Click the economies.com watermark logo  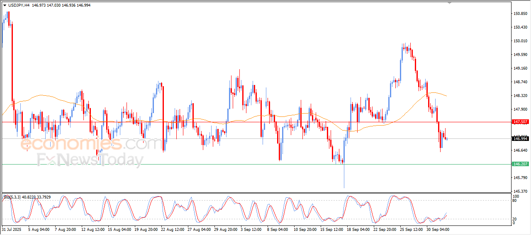point(91,144)
